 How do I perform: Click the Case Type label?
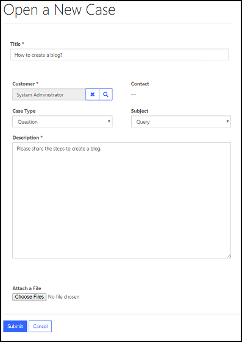[24, 111]
